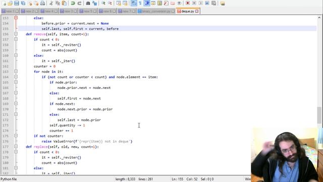Click 'length : 8,333' in status bar
Viewport: 323px width, 182px height.
click(125, 179)
